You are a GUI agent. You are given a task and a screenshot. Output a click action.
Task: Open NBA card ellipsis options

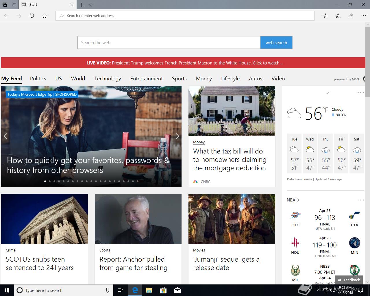click(x=360, y=200)
